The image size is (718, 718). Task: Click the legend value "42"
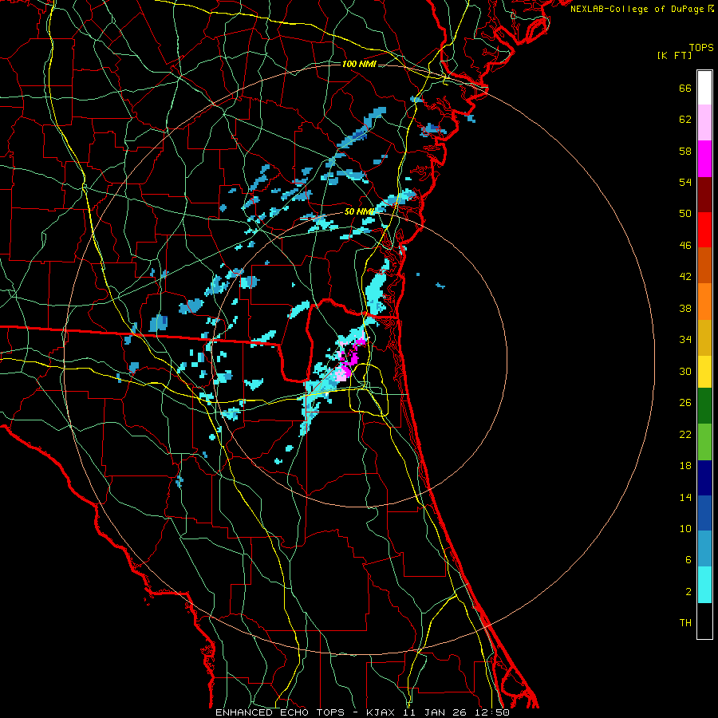pyautogui.click(x=685, y=277)
